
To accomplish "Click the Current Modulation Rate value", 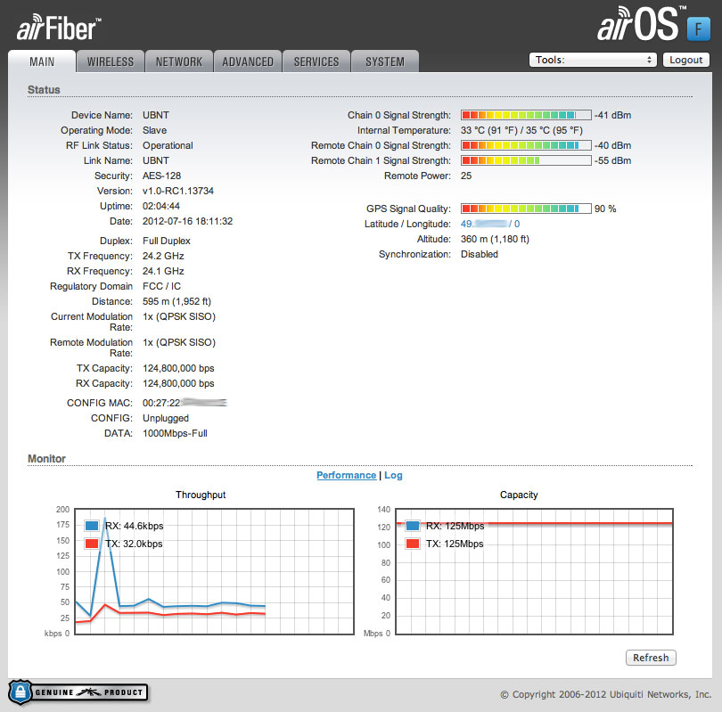I will (179, 316).
